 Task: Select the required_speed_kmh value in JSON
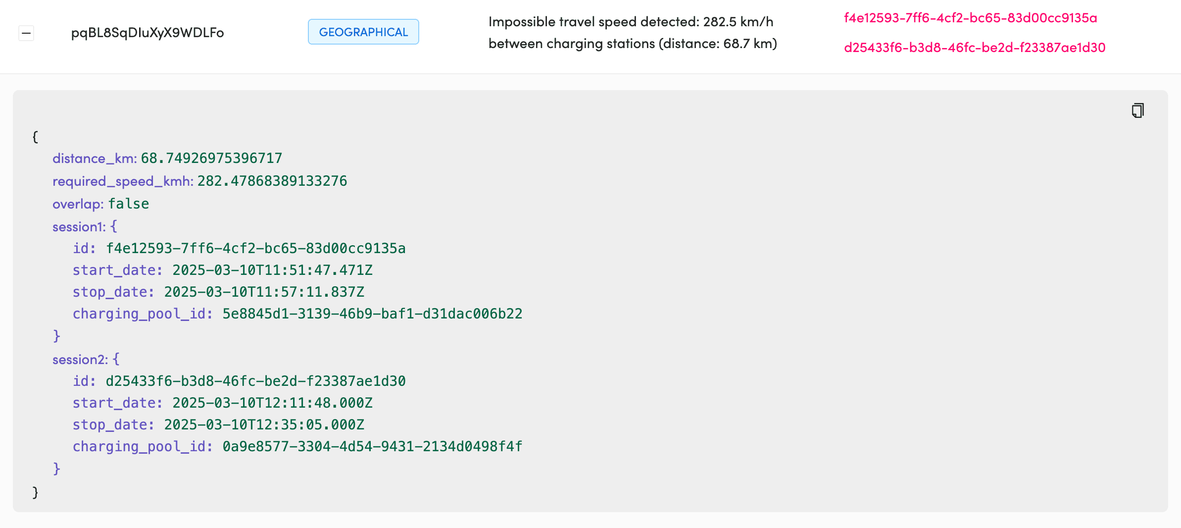[272, 181]
